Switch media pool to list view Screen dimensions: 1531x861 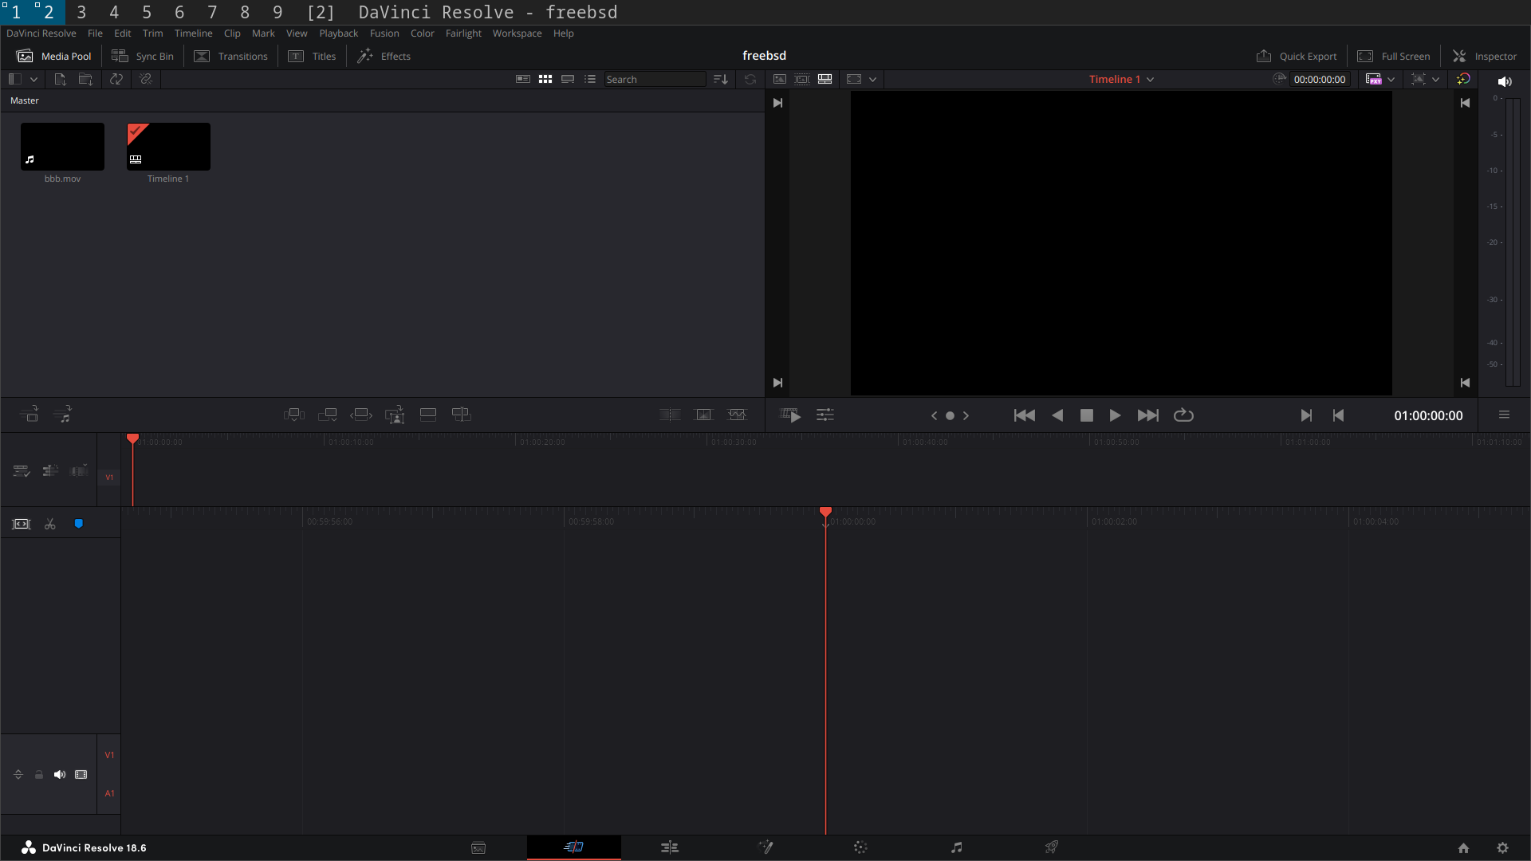coord(590,79)
